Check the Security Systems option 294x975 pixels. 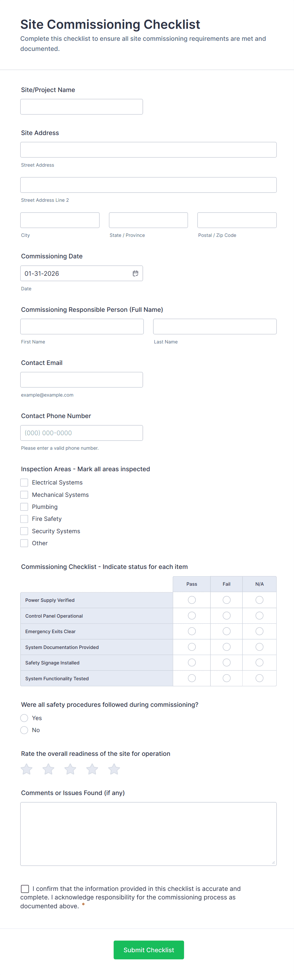24,531
